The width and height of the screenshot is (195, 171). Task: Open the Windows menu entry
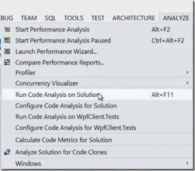point(97,164)
